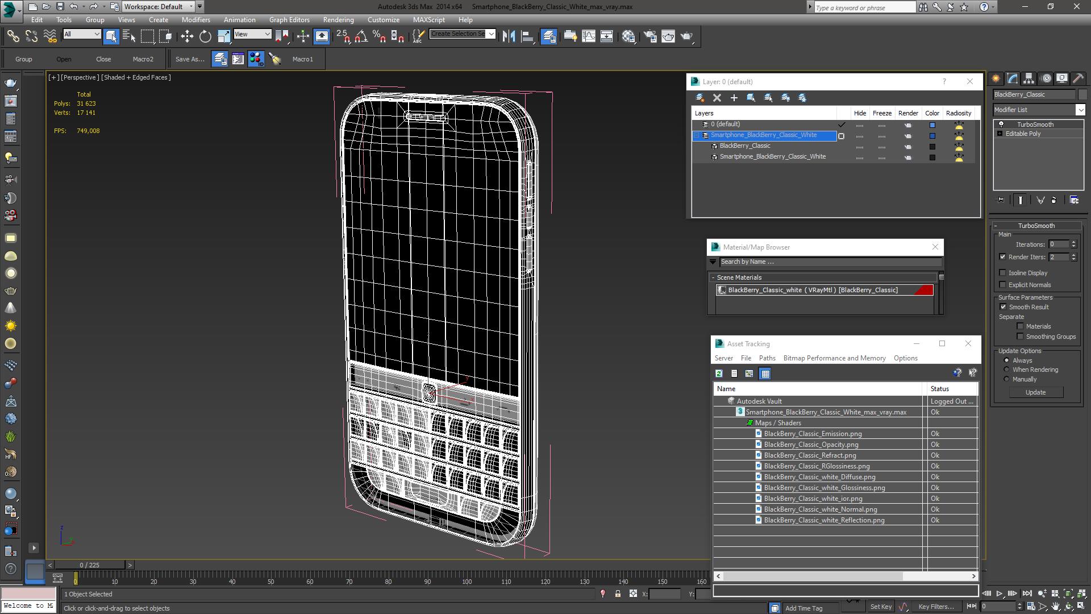1091x614 pixels.
Task: Switch Asset Tracking to table view
Action: pyautogui.click(x=765, y=374)
